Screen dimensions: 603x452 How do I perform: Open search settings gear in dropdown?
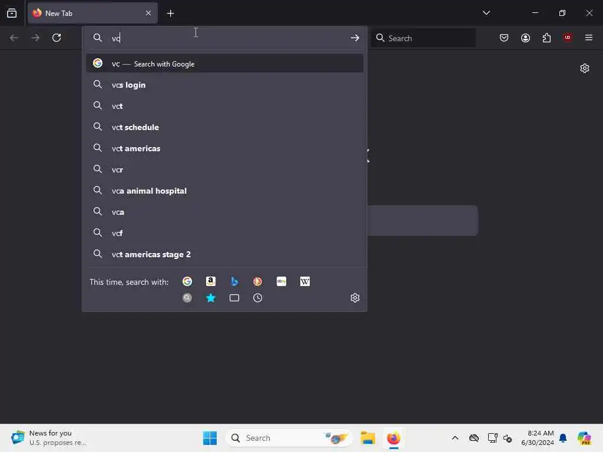tap(355, 298)
